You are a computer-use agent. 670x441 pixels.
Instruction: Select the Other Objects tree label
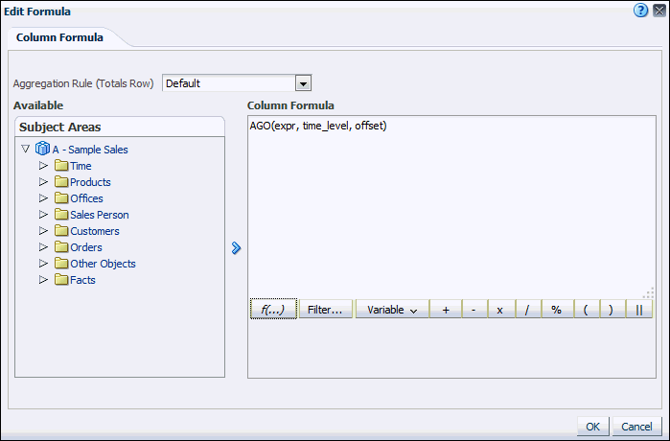tap(103, 264)
